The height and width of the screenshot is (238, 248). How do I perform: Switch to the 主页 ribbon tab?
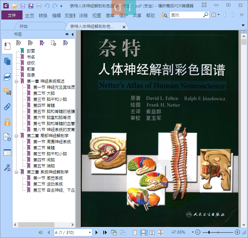coord(30,16)
